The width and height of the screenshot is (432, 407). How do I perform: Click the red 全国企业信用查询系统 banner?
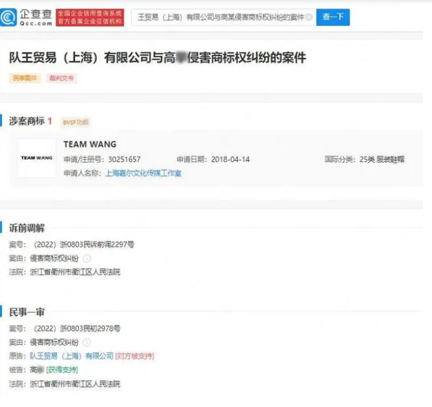(x=90, y=17)
